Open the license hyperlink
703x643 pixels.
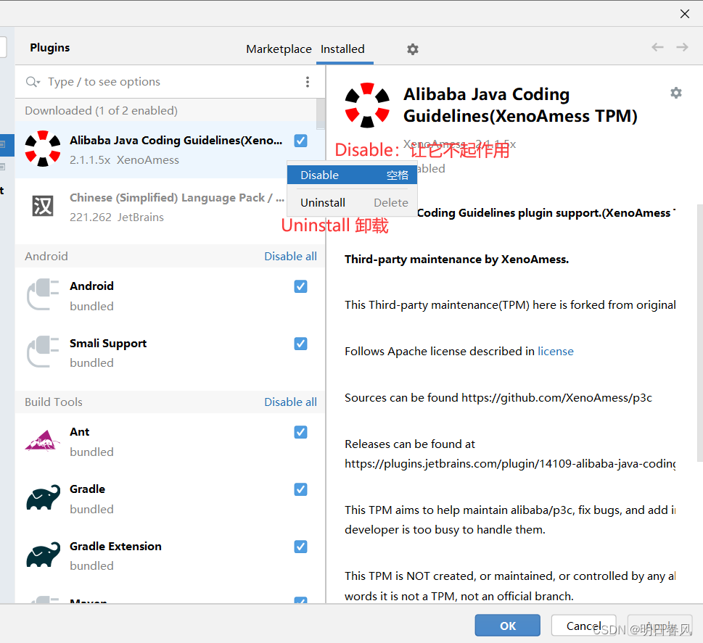coord(556,352)
